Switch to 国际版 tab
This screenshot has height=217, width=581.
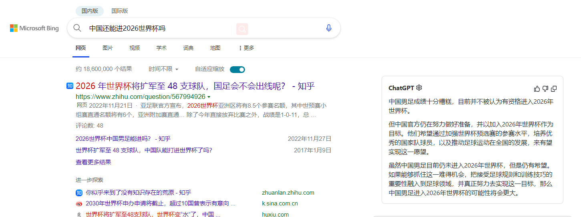(x=120, y=11)
